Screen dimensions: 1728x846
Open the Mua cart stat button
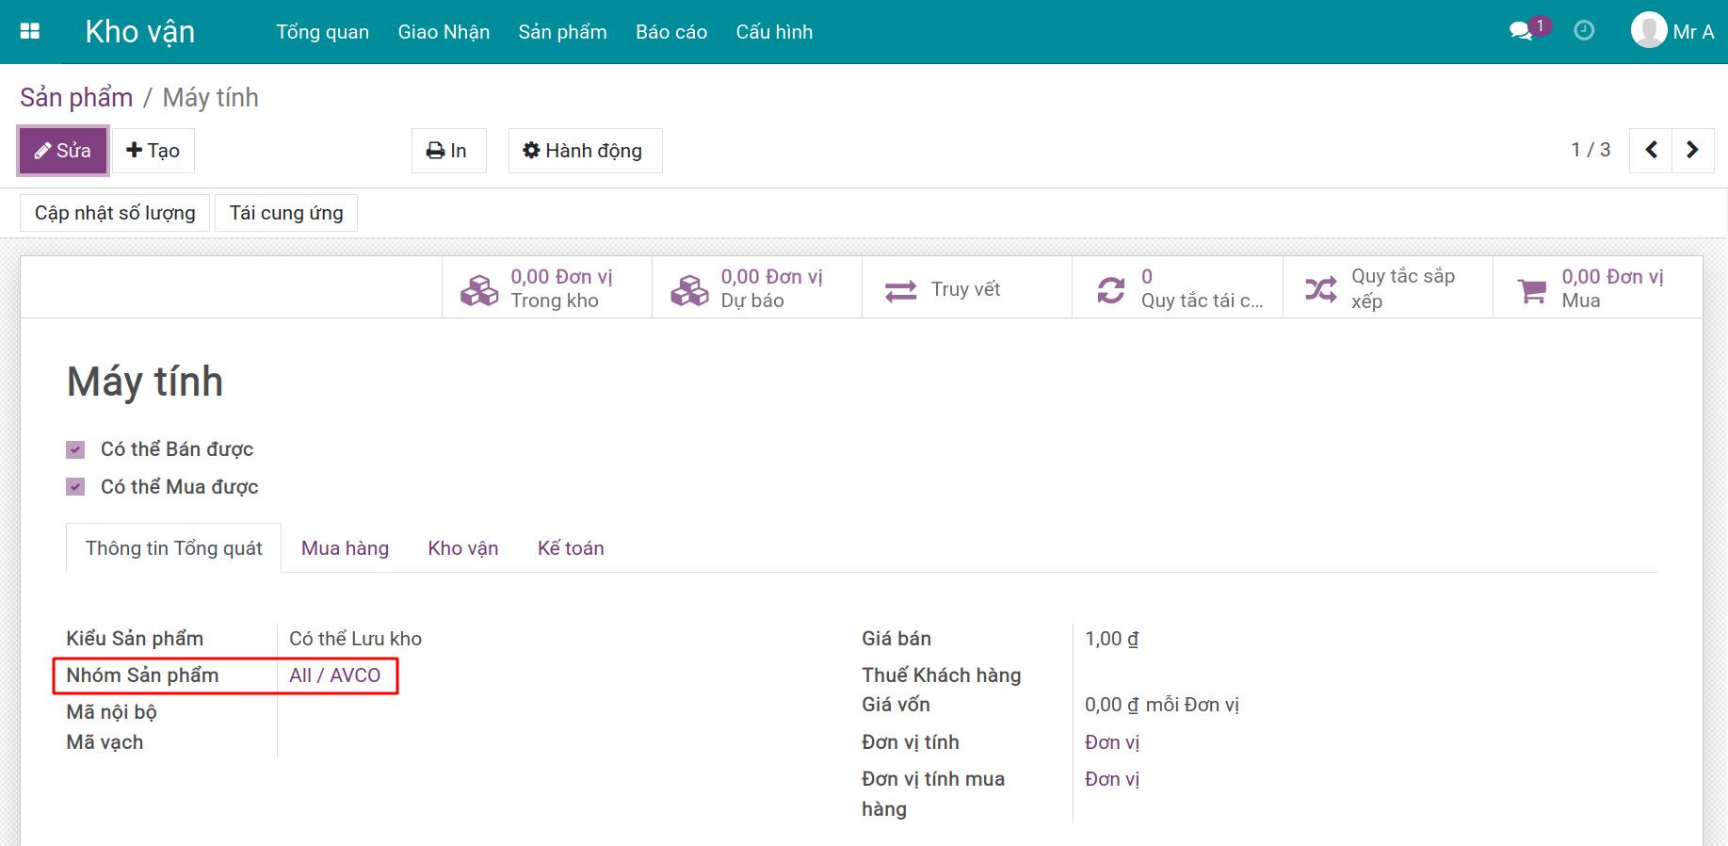pos(1598,288)
